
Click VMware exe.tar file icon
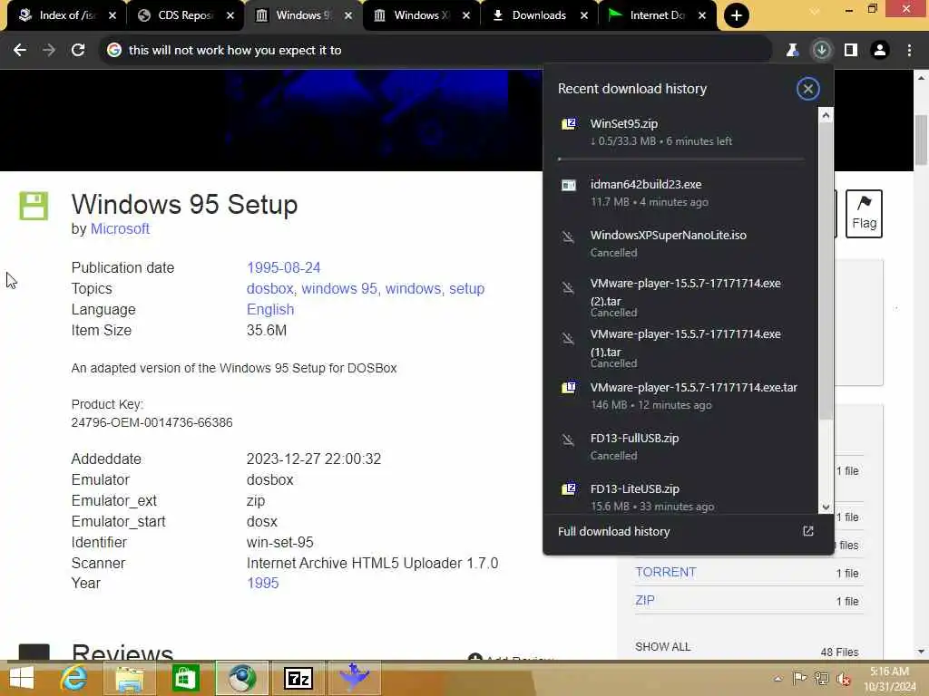tap(568, 388)
